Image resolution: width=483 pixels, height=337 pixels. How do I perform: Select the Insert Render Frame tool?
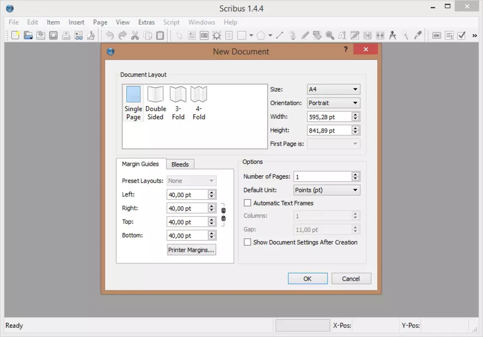pyautogui.click(x=217, y=35)
